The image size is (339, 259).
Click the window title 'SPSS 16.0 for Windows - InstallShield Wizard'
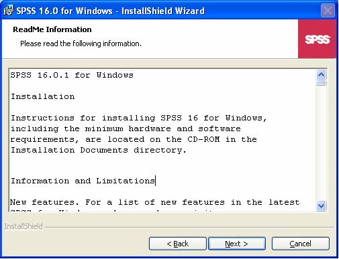(111, 11)
